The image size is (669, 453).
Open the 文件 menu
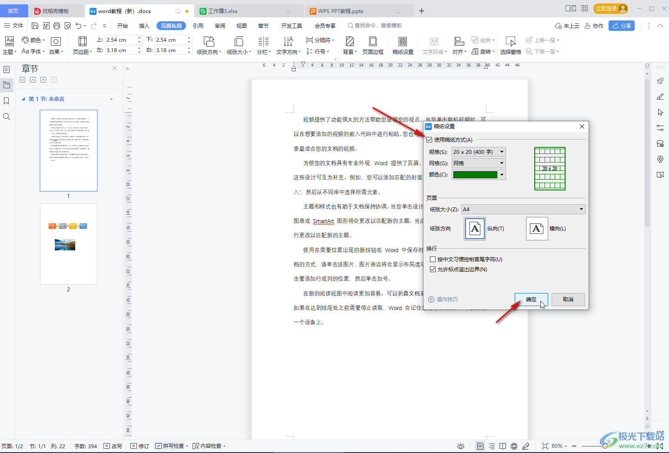[13, 26]
